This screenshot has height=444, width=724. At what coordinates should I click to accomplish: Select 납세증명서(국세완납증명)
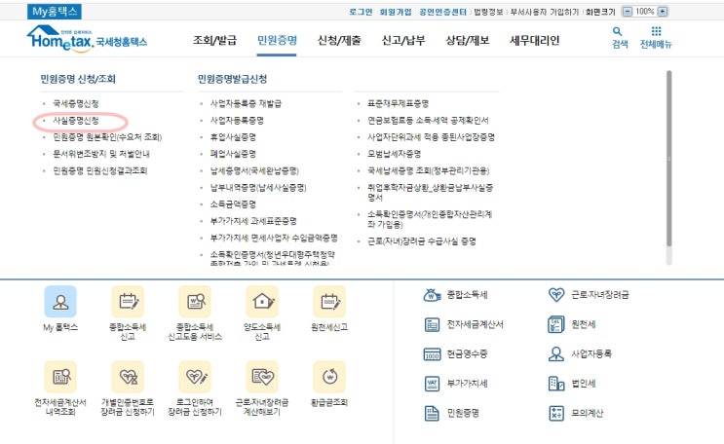pos(254,170)
